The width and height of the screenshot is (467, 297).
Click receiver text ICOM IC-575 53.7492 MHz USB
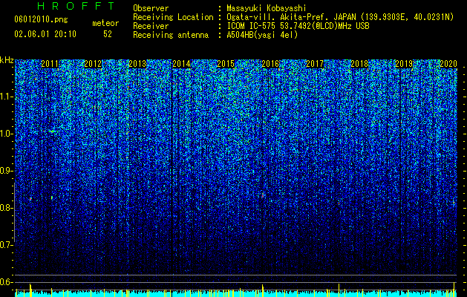298,26
